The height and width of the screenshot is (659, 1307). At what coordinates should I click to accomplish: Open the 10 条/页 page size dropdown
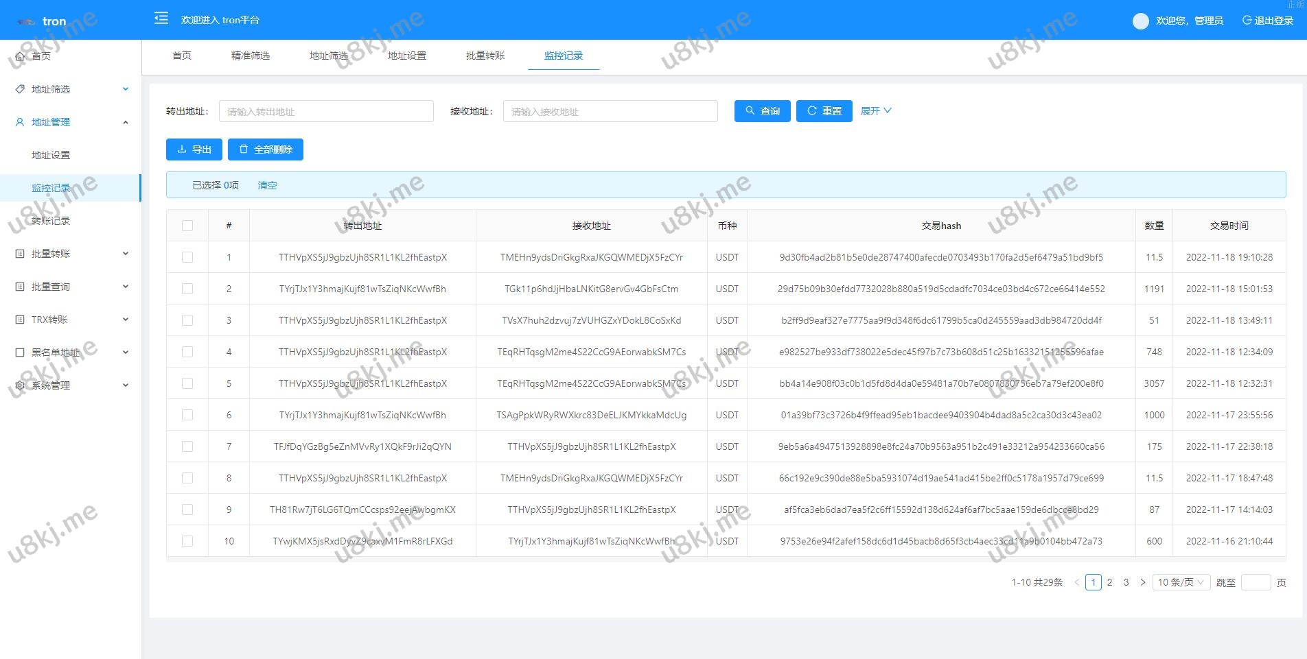click(1181, 582)
